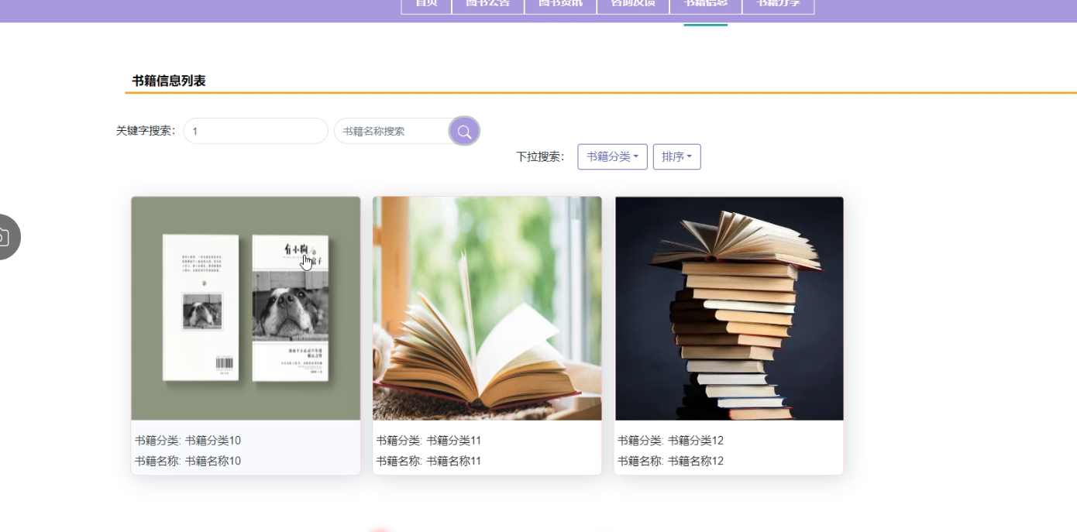The image size is (1077, 532).
Task: Click the text 书籍名称: 书籍名称12
Action: click(671, 461)
